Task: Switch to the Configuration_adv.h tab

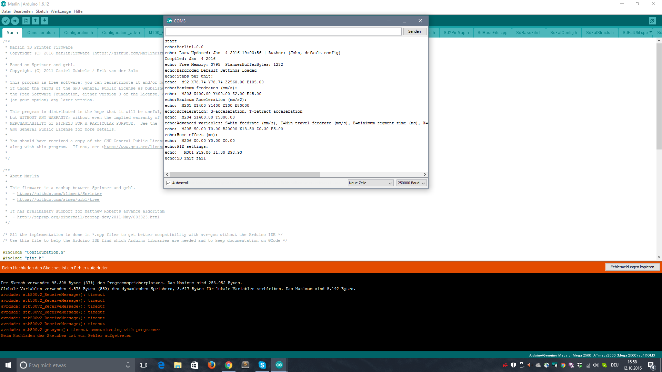Action: 121,33
